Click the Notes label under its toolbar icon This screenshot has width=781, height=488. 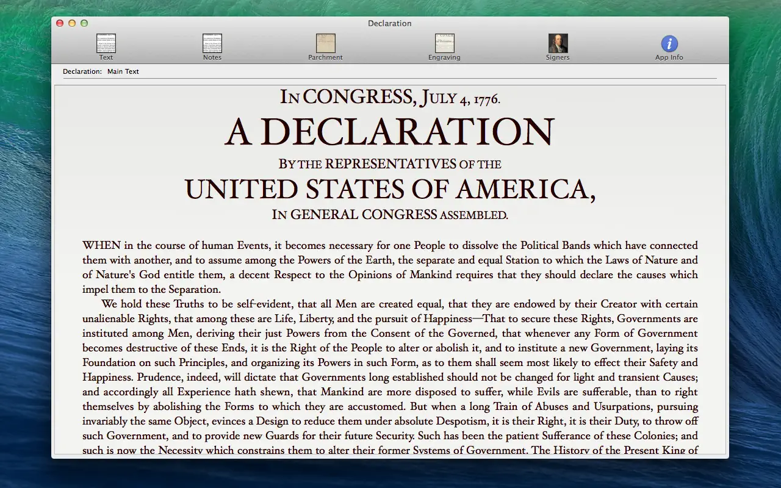[212, 57]
